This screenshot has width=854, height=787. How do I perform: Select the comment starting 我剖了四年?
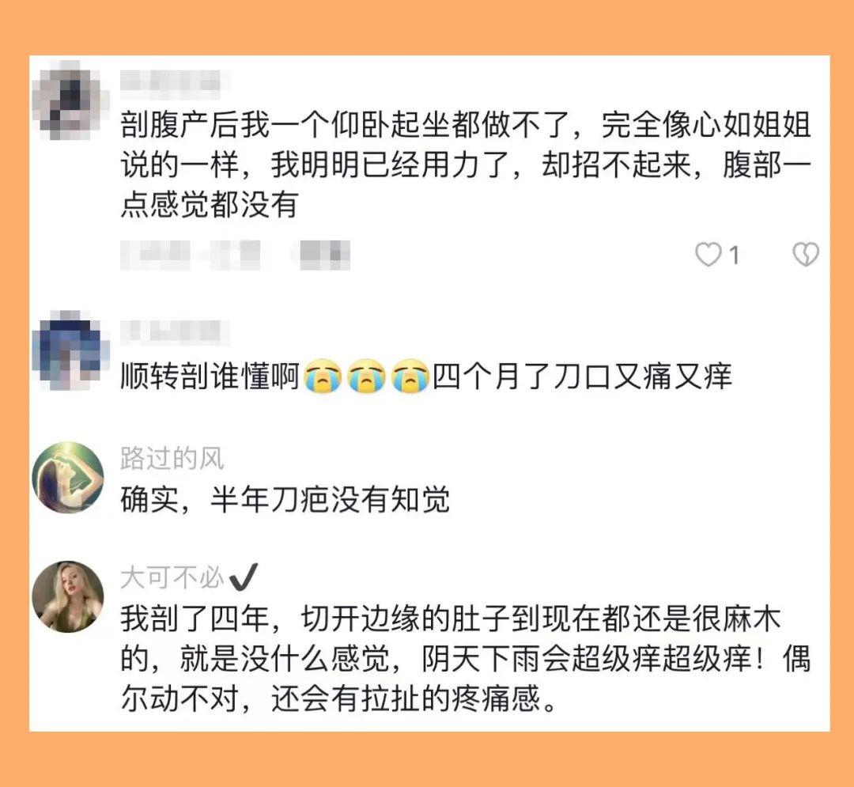pos(467,658)
